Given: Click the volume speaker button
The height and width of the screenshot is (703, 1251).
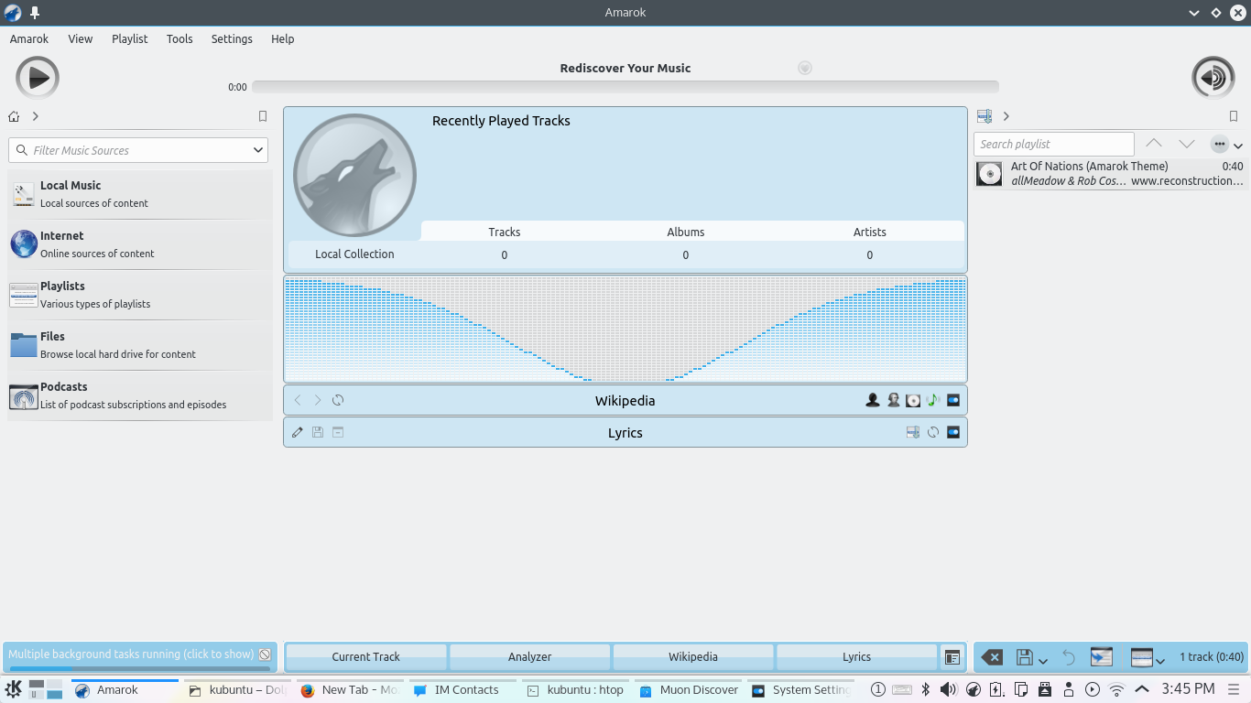Looking at the screenshot, I should (1213, 78).
